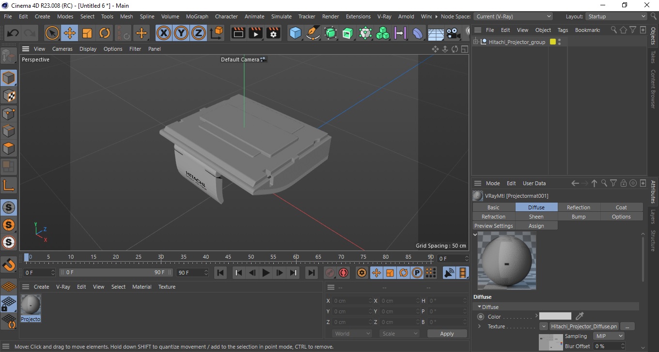Open viewport Cameras menu
Image resolution: width=659 pixels, height=352 pixels.
click(x=63, y=49)
